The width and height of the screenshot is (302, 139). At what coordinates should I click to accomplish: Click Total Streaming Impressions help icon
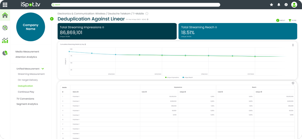[103, 27]
